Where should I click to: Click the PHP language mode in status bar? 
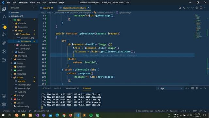point(195,111)
